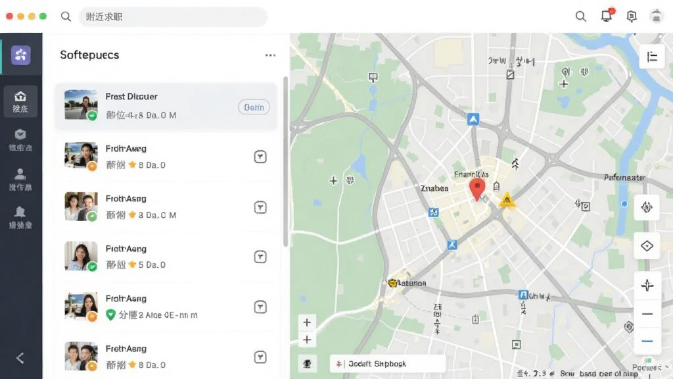
Task: Click the filter icon on FrethAeng row
Action: (260, 357)
